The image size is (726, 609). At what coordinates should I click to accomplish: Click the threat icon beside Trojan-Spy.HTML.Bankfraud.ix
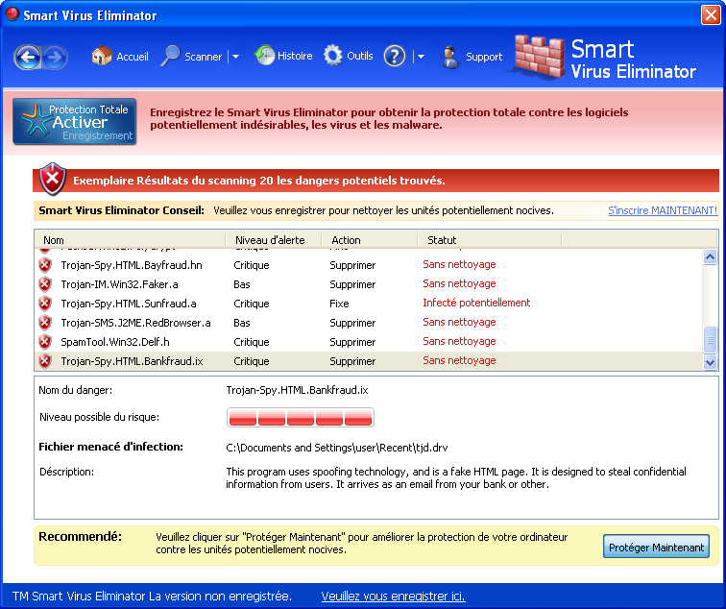pos(45,361)
